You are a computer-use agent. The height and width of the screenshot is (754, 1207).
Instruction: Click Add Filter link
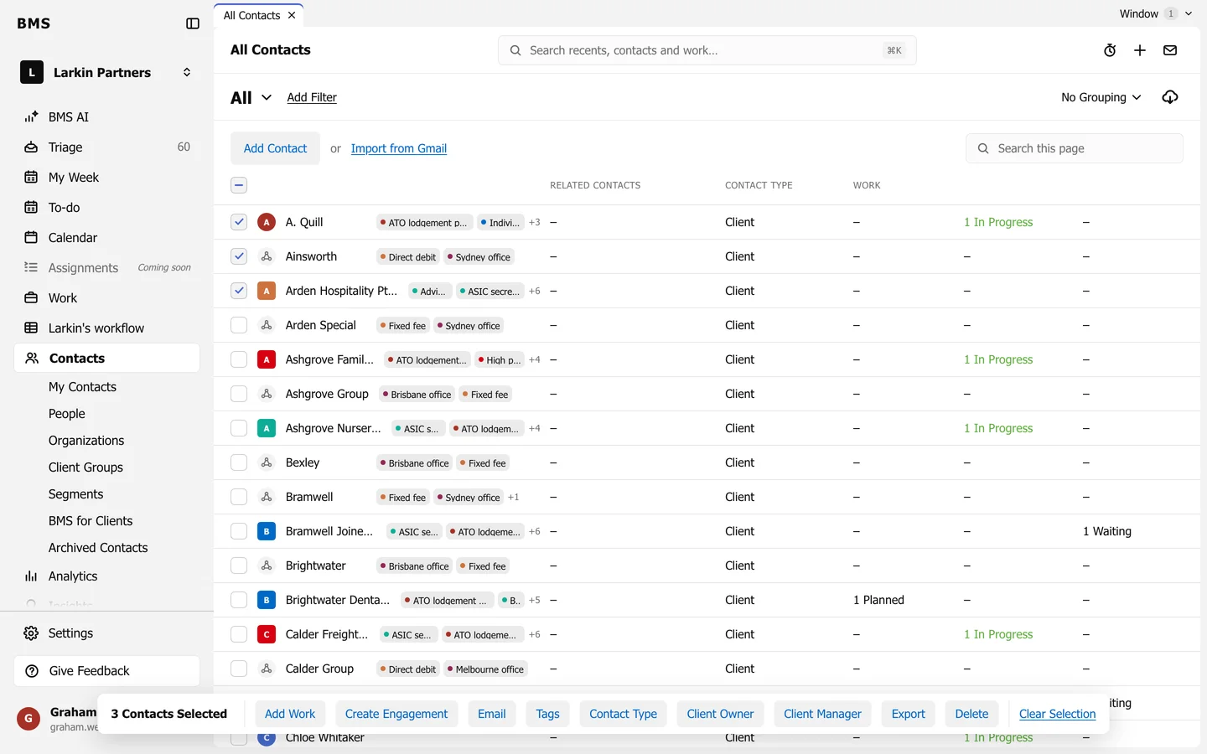312,97
